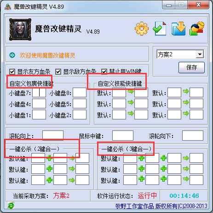Screen dimensions: 213x213
Task: Click the document with green checkmark icon
Action: 160,29
